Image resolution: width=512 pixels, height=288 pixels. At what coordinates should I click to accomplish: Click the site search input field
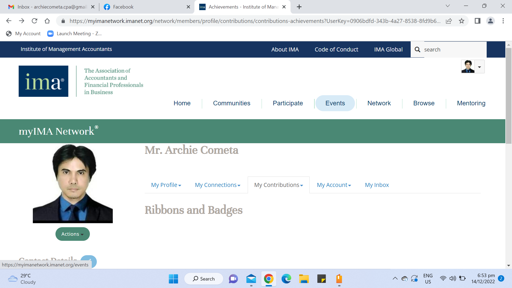click(455, 50)
